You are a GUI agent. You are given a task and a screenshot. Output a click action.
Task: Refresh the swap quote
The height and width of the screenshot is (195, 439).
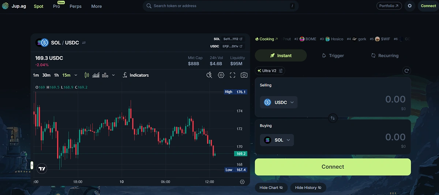(406, 71)
